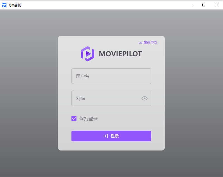Toggle password visibility eye icon

(145, 98)
